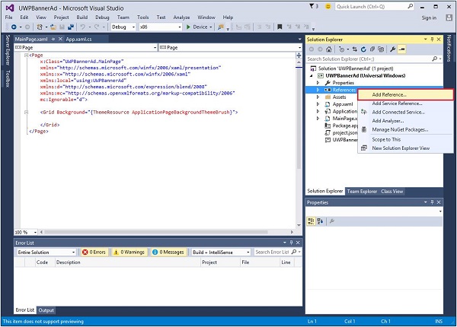Image resolution: width=457 pixels, height=327 pixels.
Task: Expand the Assets folder node
Action: [x=318, y=97]
